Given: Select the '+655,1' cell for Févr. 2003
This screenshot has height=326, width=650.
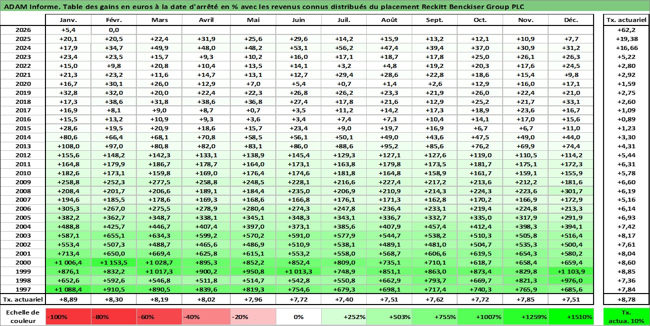Looking at the screenshot, I should pos(113,236).
